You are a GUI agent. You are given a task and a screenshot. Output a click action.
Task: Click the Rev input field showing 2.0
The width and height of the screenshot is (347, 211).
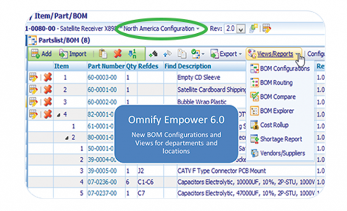click(x=230, y=29)
